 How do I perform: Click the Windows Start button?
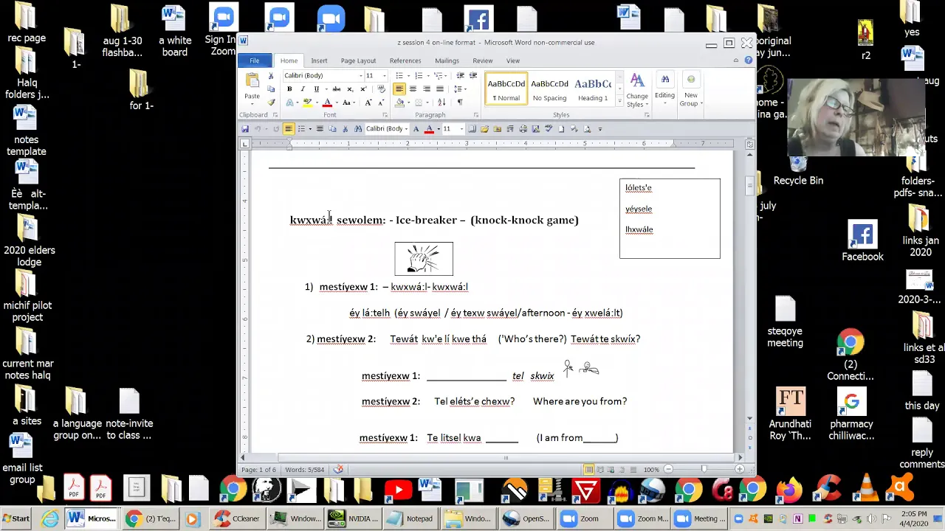16,518
